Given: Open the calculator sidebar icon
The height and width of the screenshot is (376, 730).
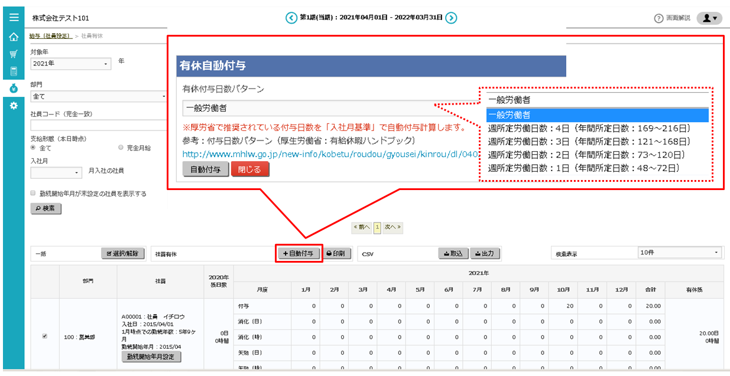Looking at the screenshot, I should point(14,71).
